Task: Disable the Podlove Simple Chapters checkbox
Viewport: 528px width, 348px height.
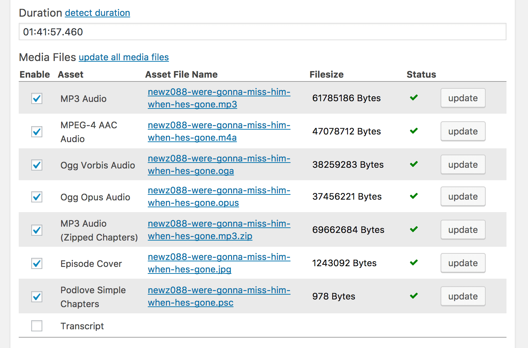Action: [37, 297]
